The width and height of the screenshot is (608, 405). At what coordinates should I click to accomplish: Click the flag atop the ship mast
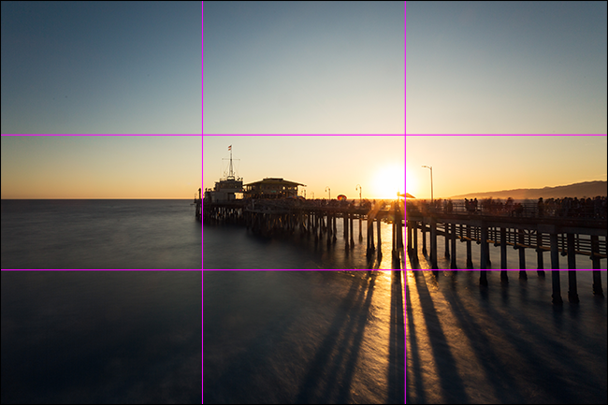(x=229, y=148)
